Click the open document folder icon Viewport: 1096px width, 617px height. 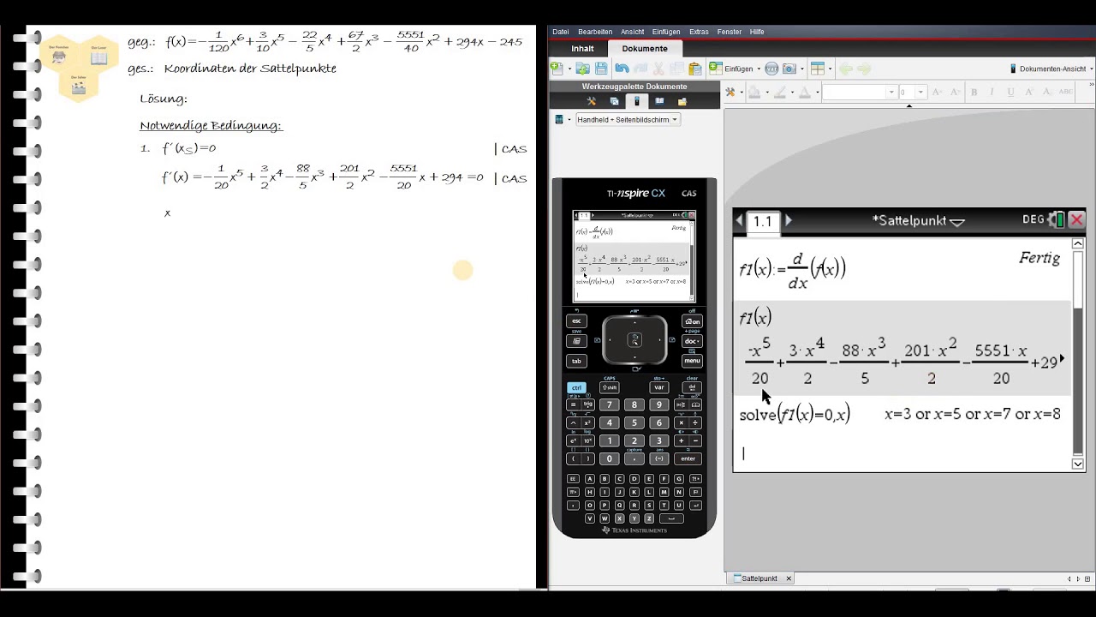point(583,69)
